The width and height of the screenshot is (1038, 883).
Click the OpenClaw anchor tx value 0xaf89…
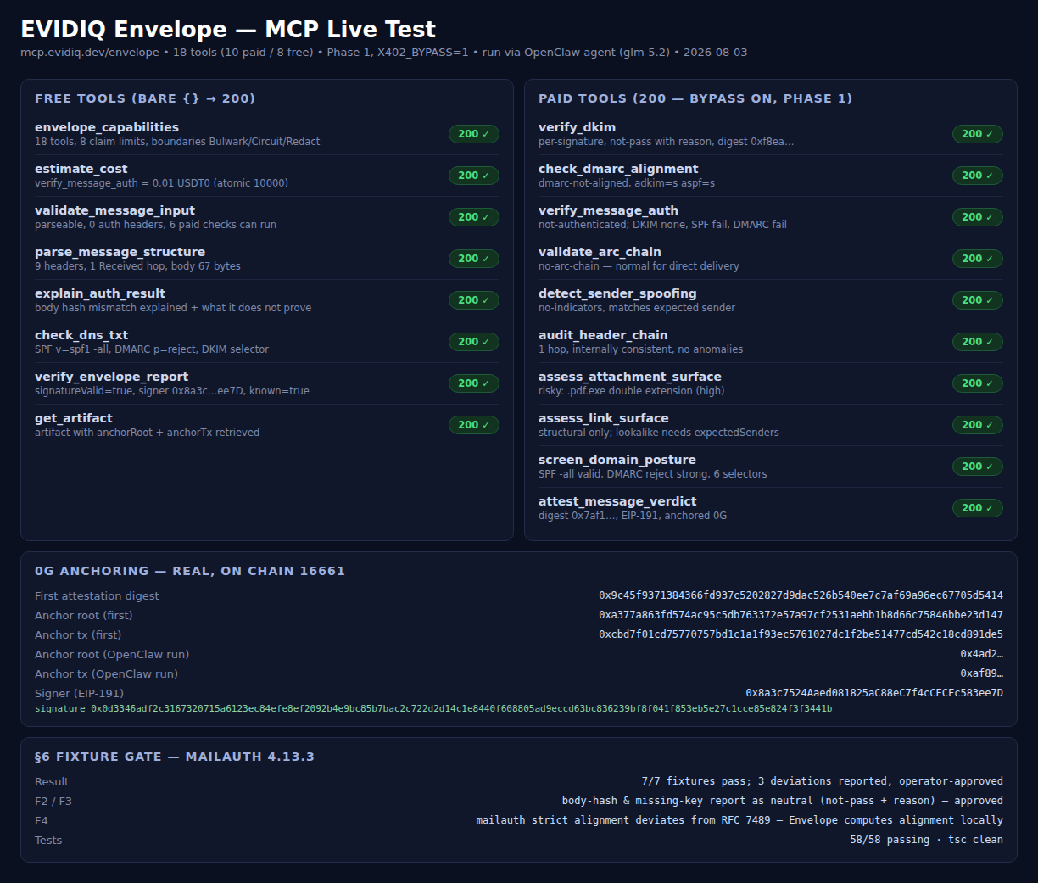coord(981,673)
